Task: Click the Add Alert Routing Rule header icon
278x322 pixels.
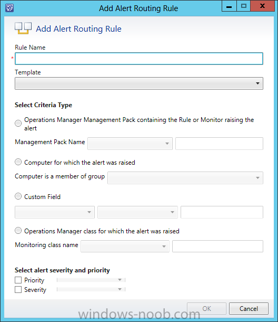Action: [x=23, y=28]
